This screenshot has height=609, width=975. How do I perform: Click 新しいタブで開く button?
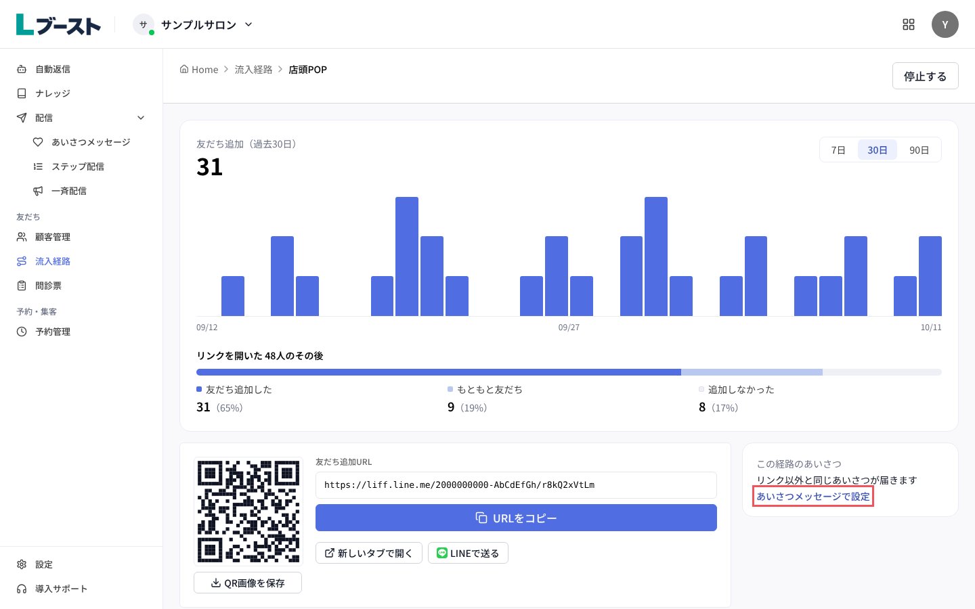[x=369, y=553]
